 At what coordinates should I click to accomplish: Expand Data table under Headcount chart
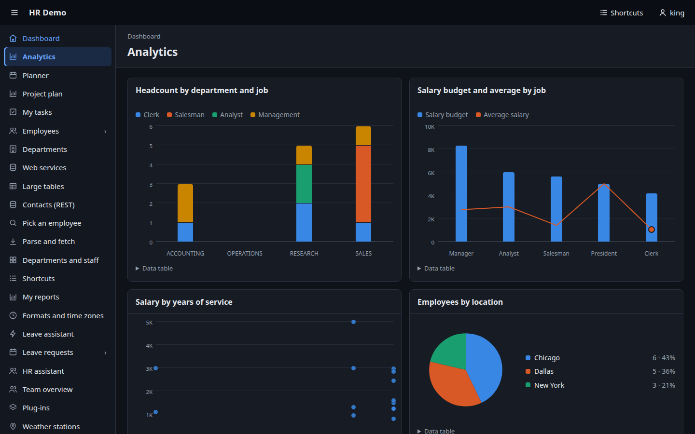tap(154, 268)
